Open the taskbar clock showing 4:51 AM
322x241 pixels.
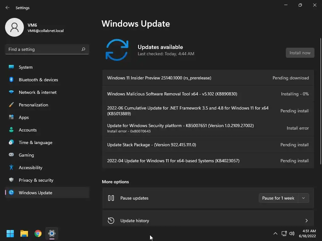[x=308, y=233]
